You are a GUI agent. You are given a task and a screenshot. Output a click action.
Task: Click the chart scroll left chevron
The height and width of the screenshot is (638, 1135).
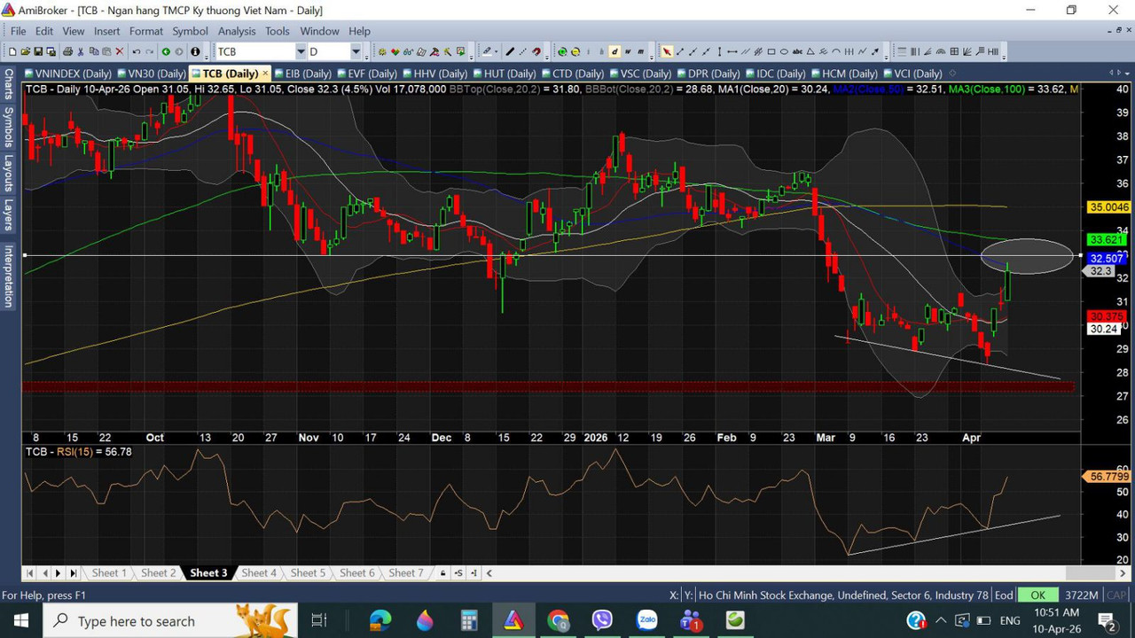pos(489,573)
